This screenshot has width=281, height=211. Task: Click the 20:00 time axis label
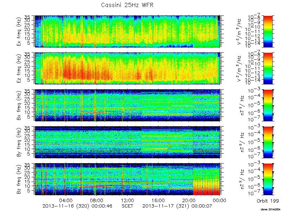point(189,200)
